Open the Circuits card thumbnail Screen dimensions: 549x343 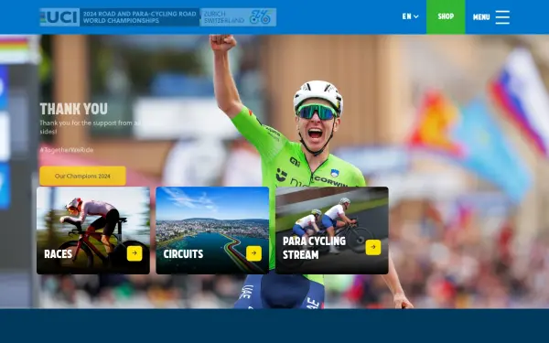pos(212,230)
